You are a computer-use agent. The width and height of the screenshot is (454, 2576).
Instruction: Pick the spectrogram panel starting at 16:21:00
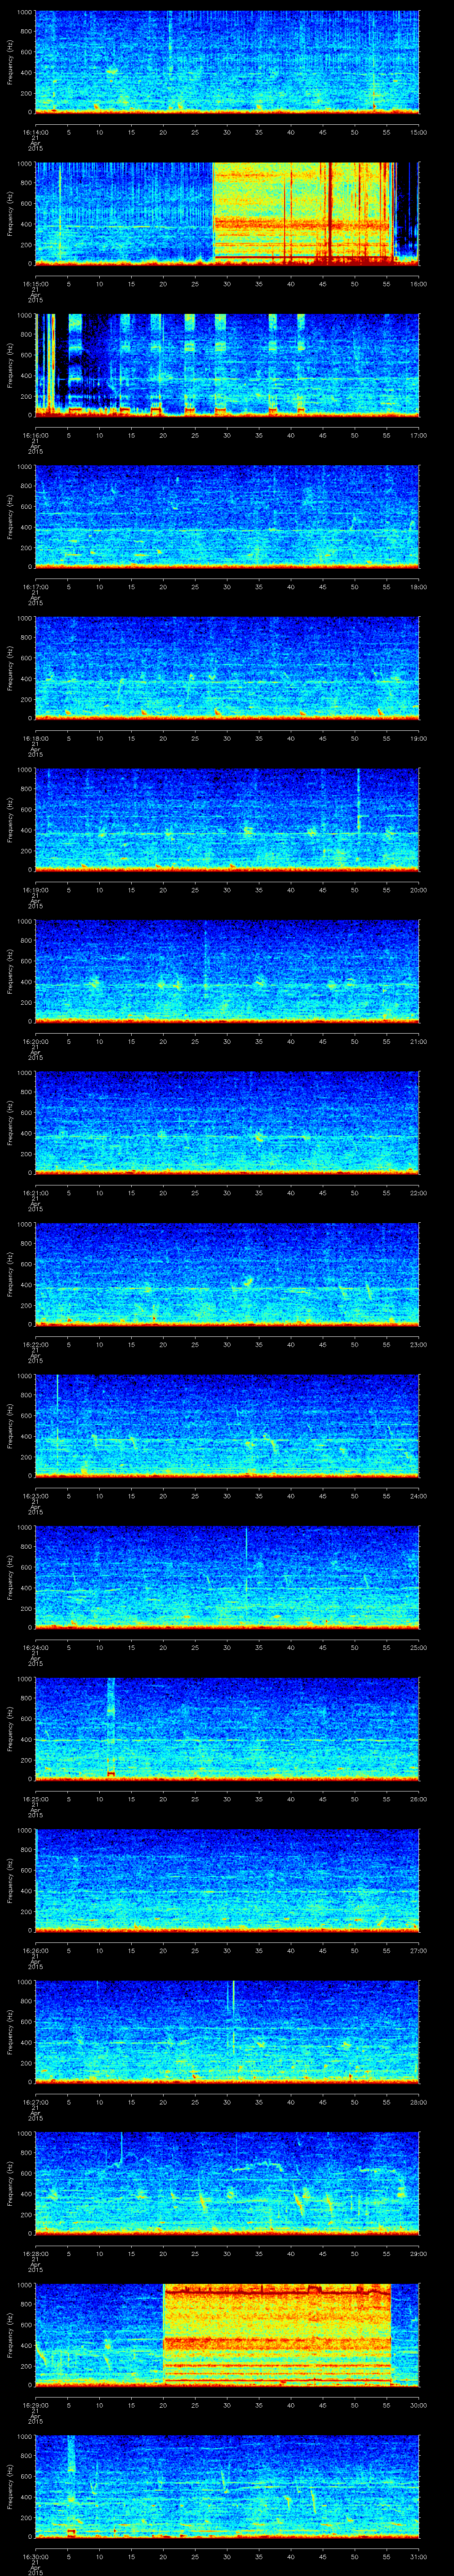point(227,1122)
